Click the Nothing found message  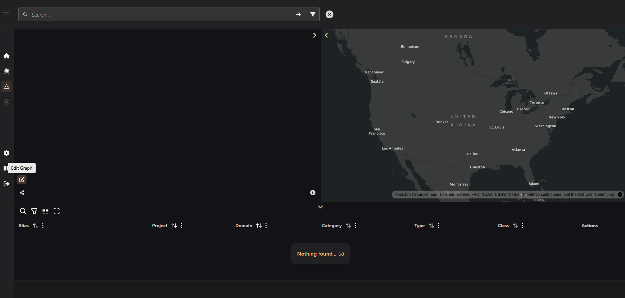point(320,254)
